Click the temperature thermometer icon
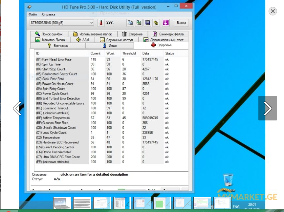The width and height of the screenshot is (284, 212). pos(100,23)
